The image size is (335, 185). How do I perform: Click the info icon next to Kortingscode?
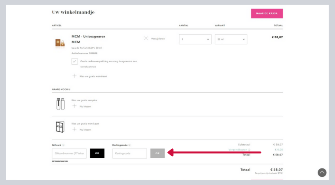[130, 145]
